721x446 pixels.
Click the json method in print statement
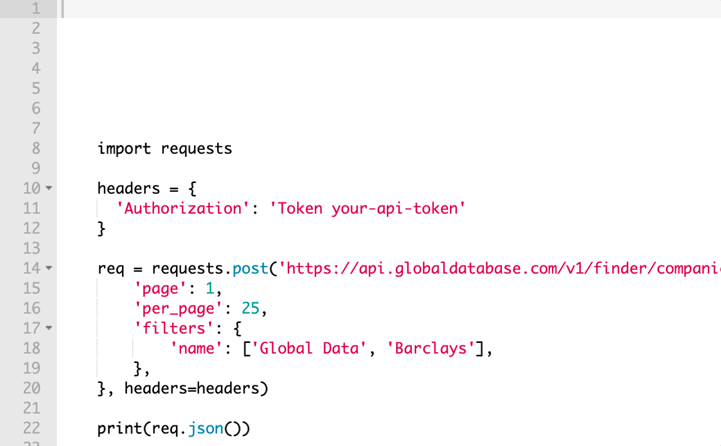click(x=205, y=429)
